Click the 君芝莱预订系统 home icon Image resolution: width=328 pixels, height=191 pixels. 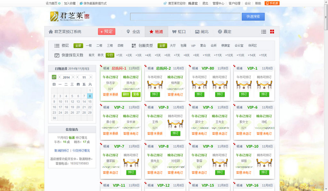51,32
